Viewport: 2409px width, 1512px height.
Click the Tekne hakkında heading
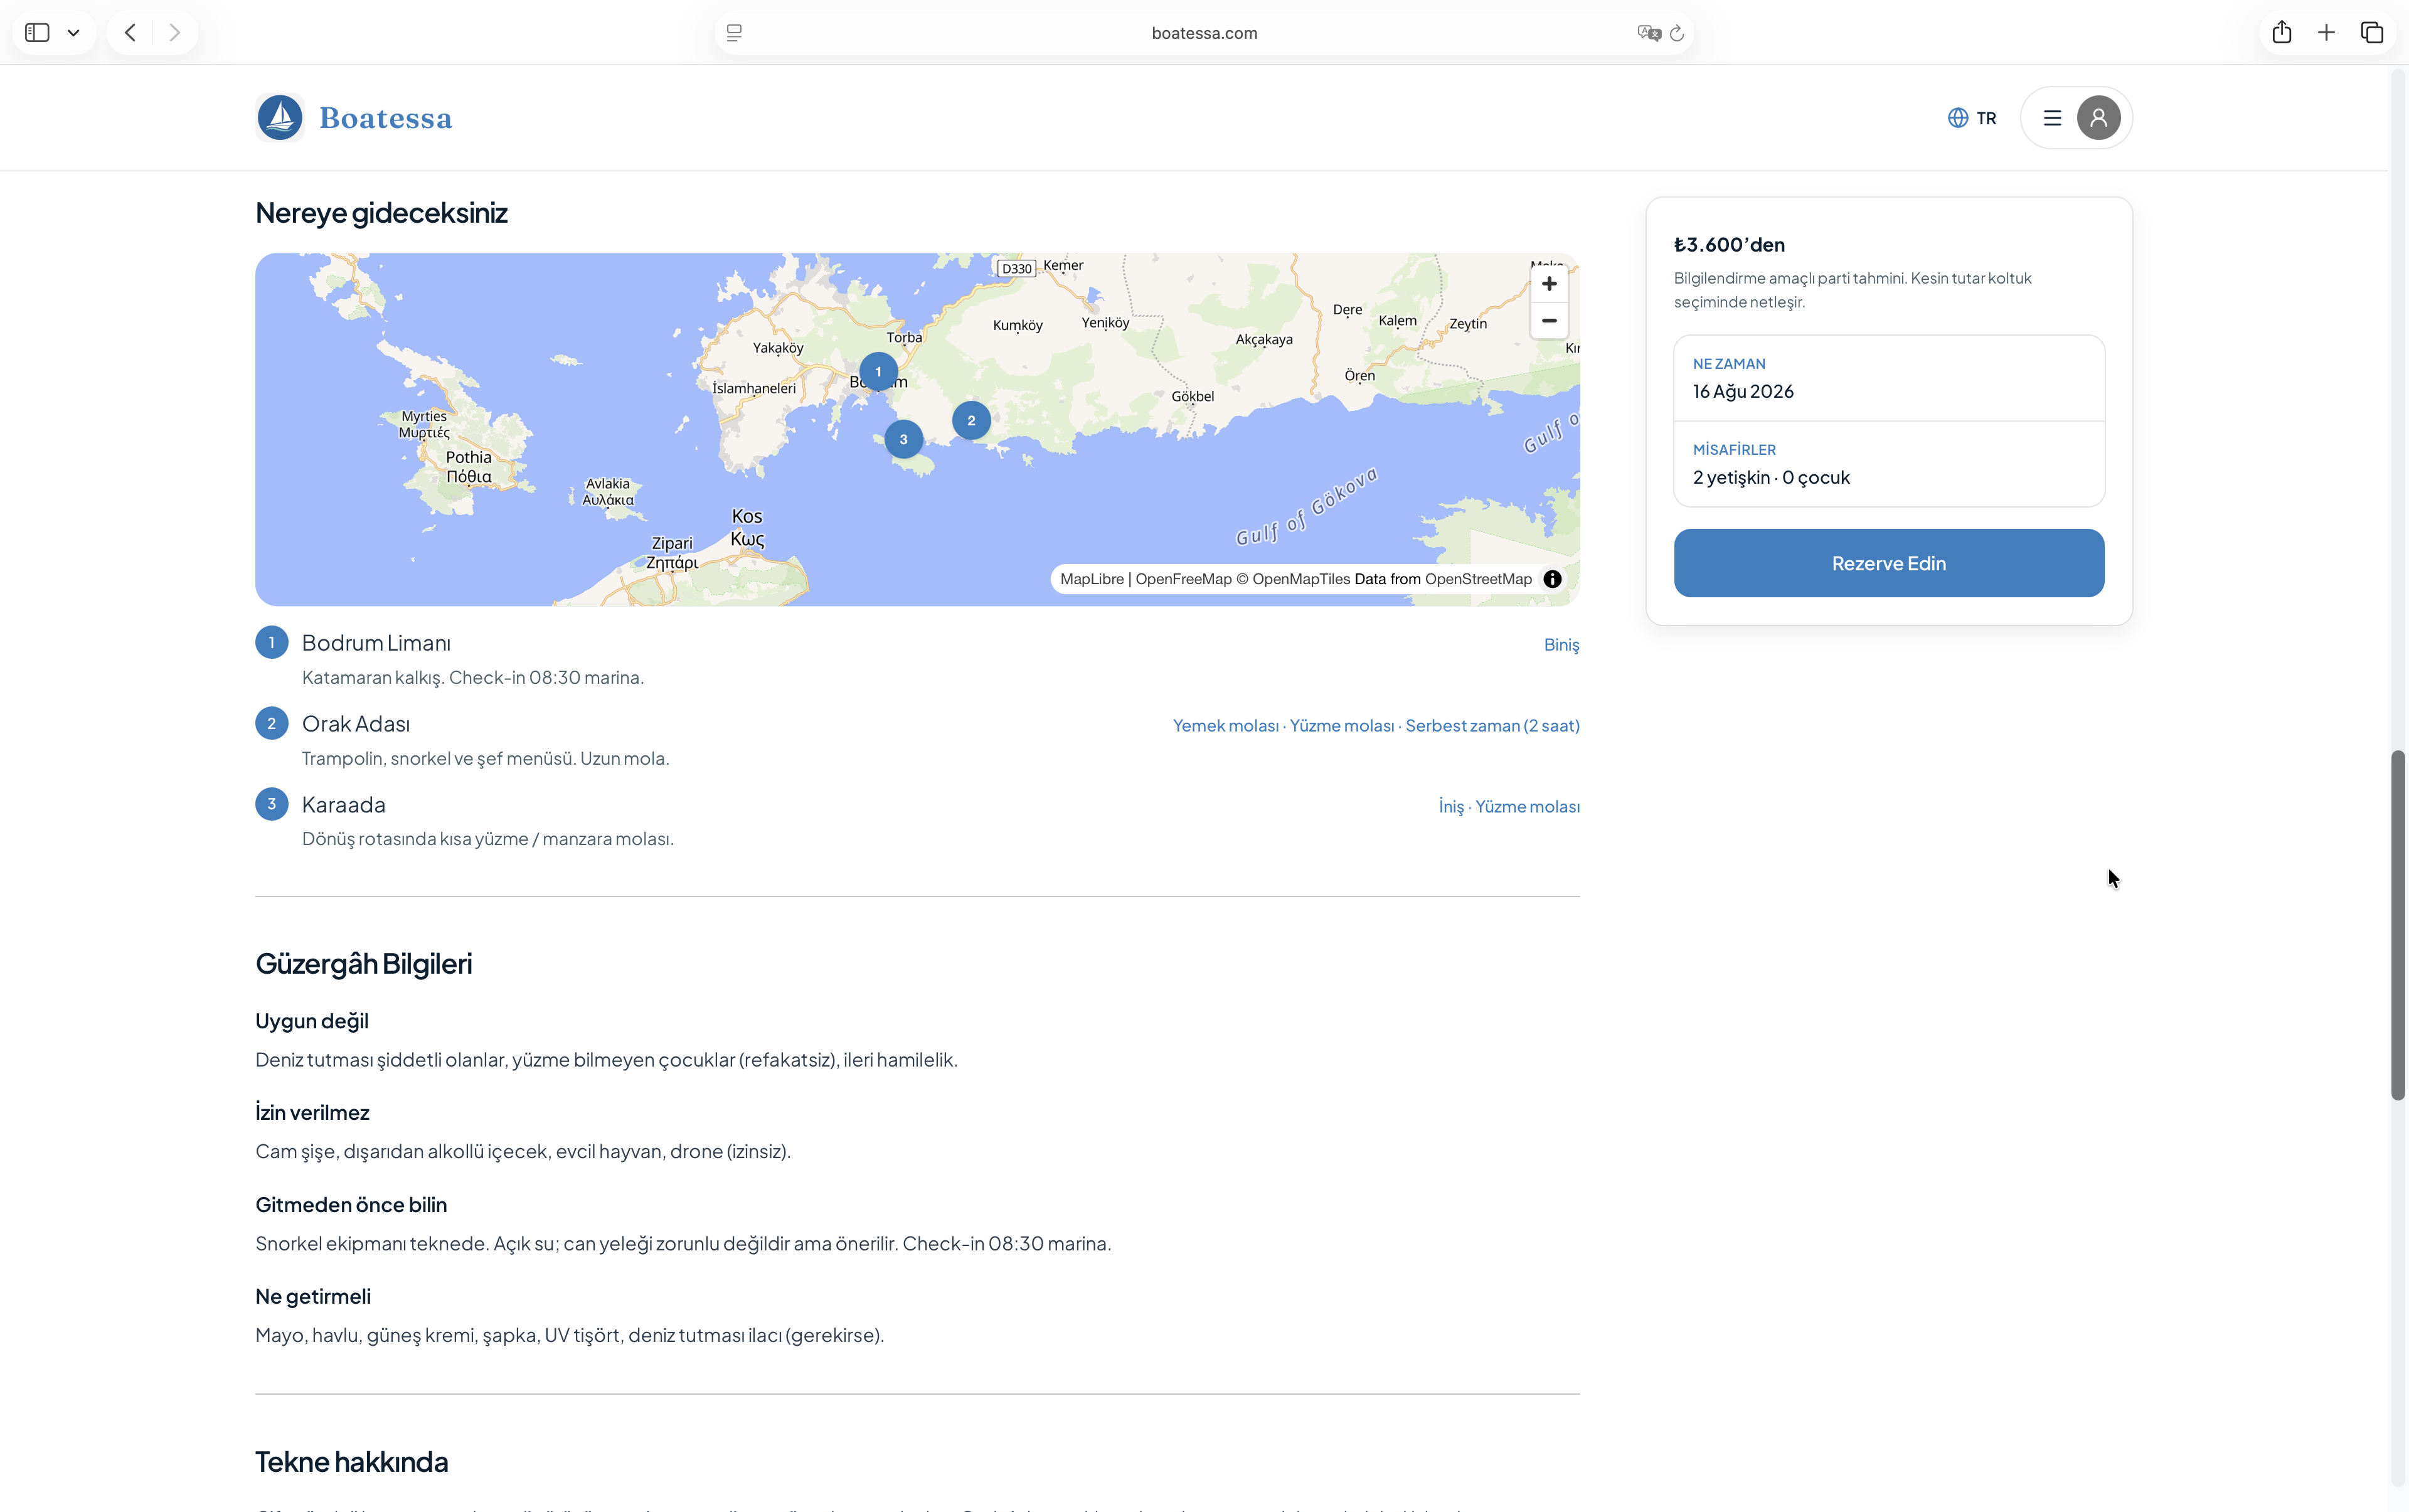[x=352, y=1462]
